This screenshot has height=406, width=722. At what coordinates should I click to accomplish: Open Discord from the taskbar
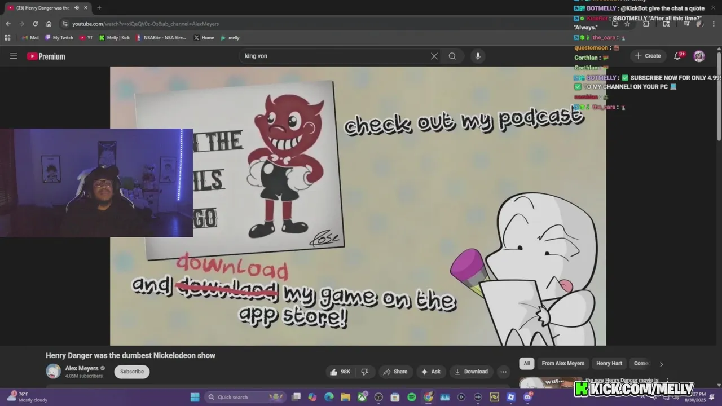[x=527, y=397]
